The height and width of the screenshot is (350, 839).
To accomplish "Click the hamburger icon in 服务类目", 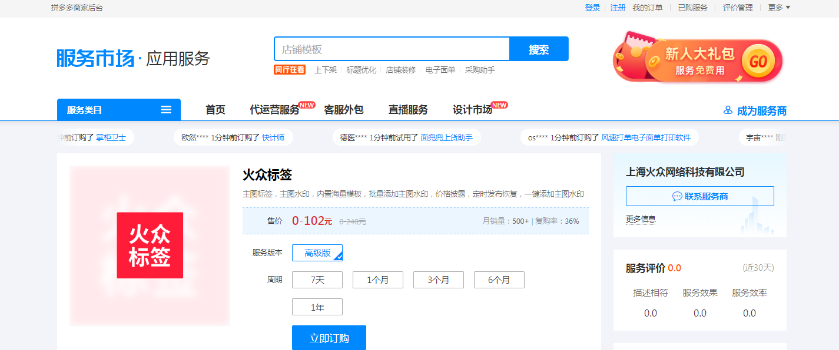I will [x=166, y=110].
